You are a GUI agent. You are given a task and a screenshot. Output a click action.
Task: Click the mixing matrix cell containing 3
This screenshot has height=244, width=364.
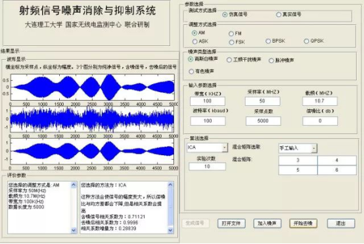[298, 160]
